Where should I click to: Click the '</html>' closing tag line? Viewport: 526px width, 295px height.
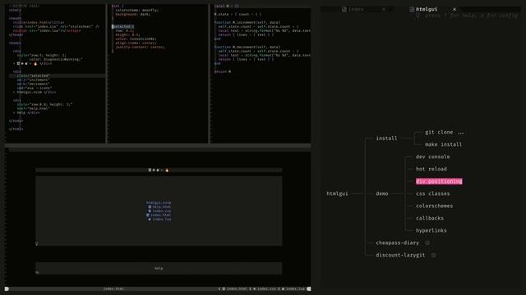16,129
